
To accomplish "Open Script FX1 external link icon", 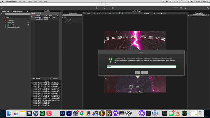I will [x=28, y=23].
